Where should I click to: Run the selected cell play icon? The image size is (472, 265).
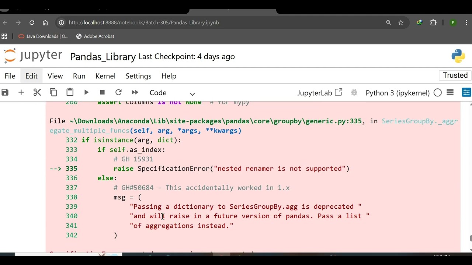pos(86,92)
